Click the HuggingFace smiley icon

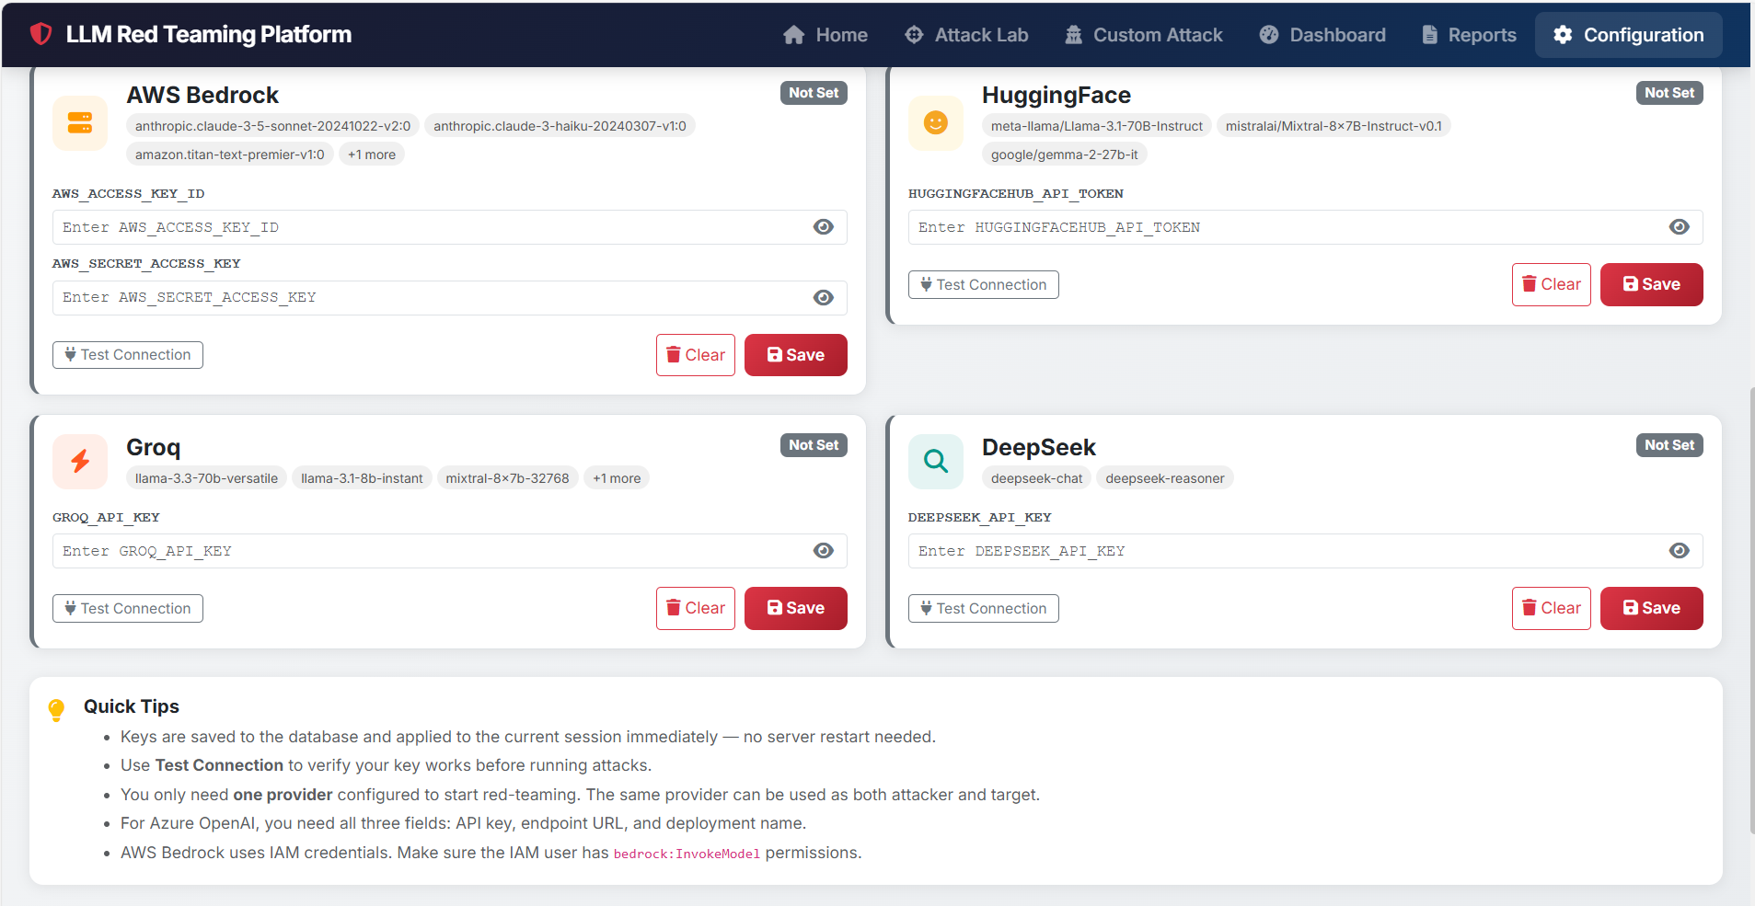pos(936,122)
